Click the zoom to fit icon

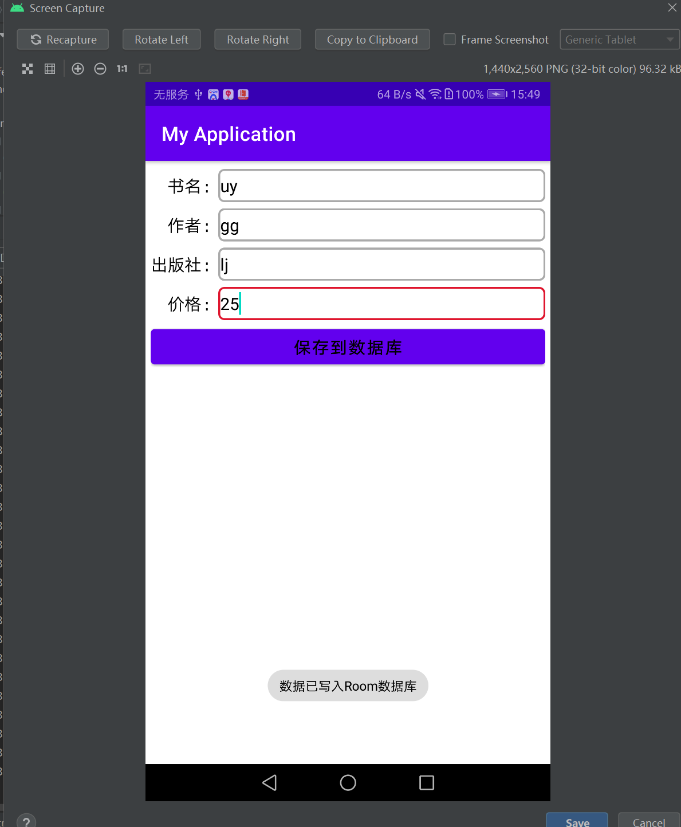point(145,69)
